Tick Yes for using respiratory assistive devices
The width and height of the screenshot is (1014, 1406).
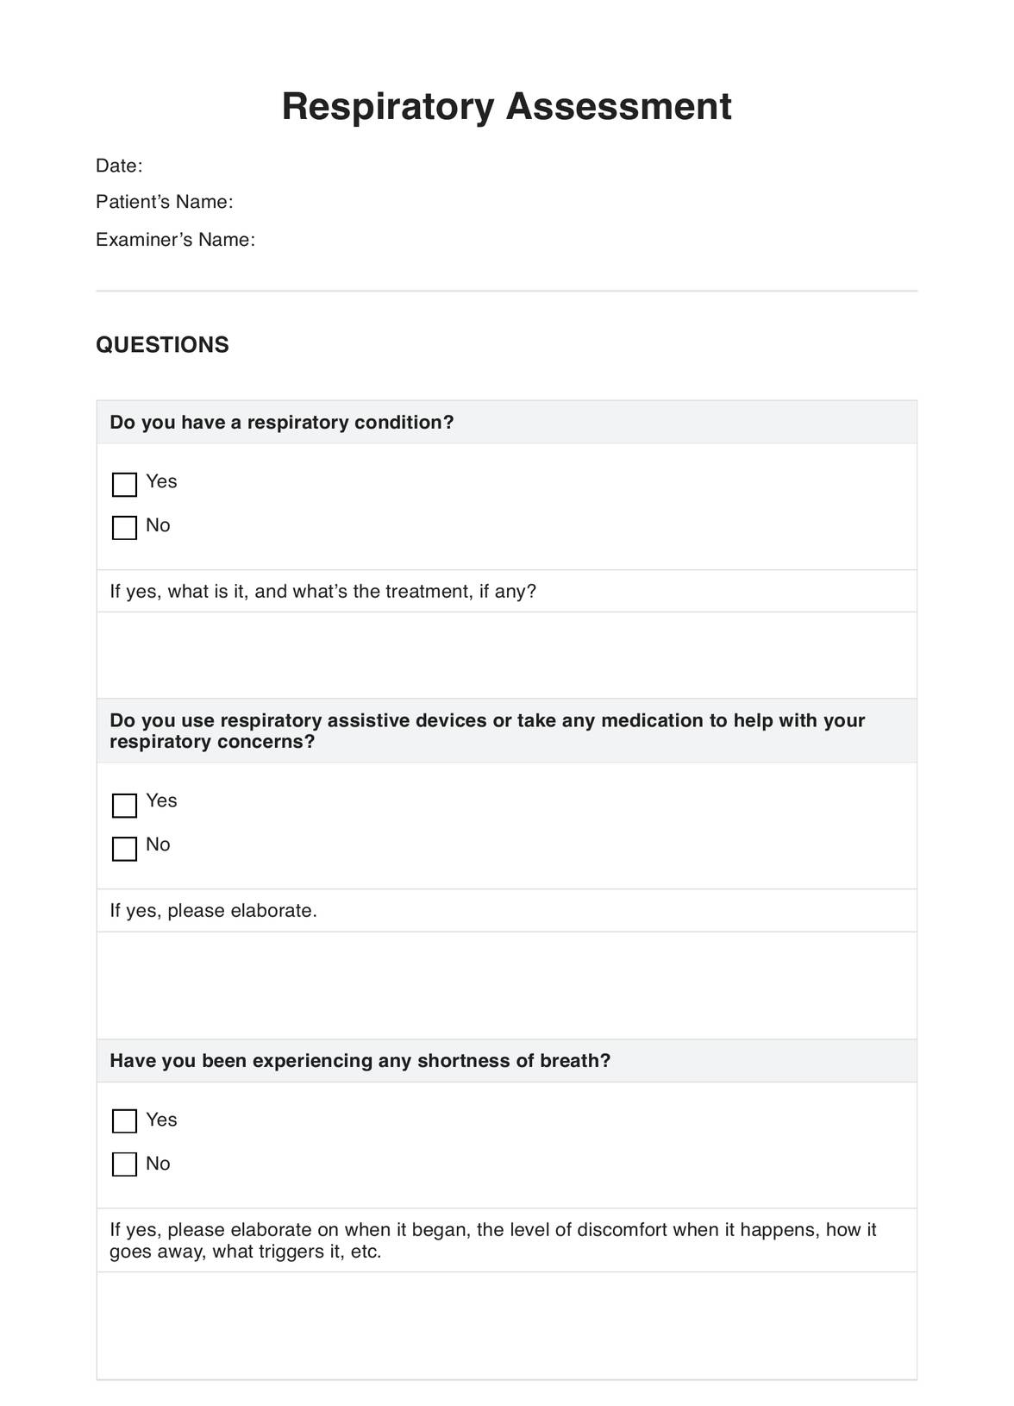point(124,806)
